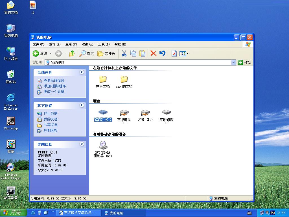Screen dimensions: 289x217
Task: Select the Internet Explorer desktop icon
Action: click(x=11, y=102)
